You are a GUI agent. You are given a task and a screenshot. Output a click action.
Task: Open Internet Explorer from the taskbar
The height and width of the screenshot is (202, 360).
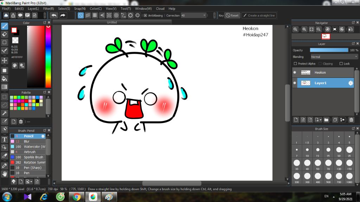click(x=44, y=197)
